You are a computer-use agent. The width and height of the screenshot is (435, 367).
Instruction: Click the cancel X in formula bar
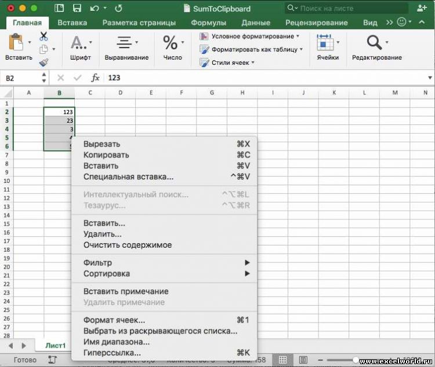click(60, 78)
